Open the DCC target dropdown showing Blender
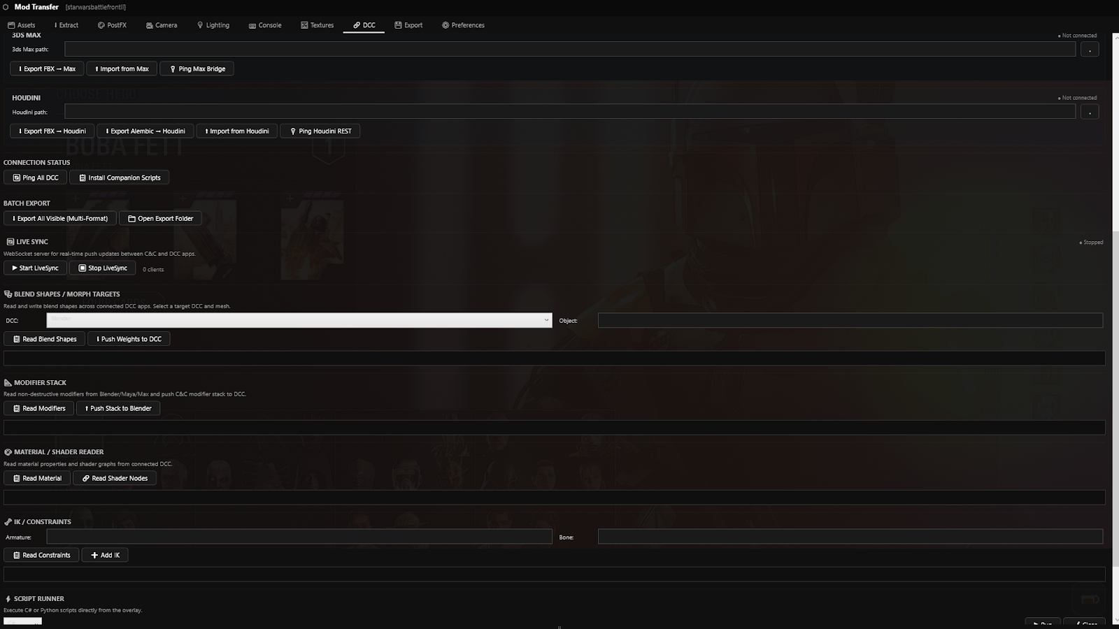 coord(299,320)
